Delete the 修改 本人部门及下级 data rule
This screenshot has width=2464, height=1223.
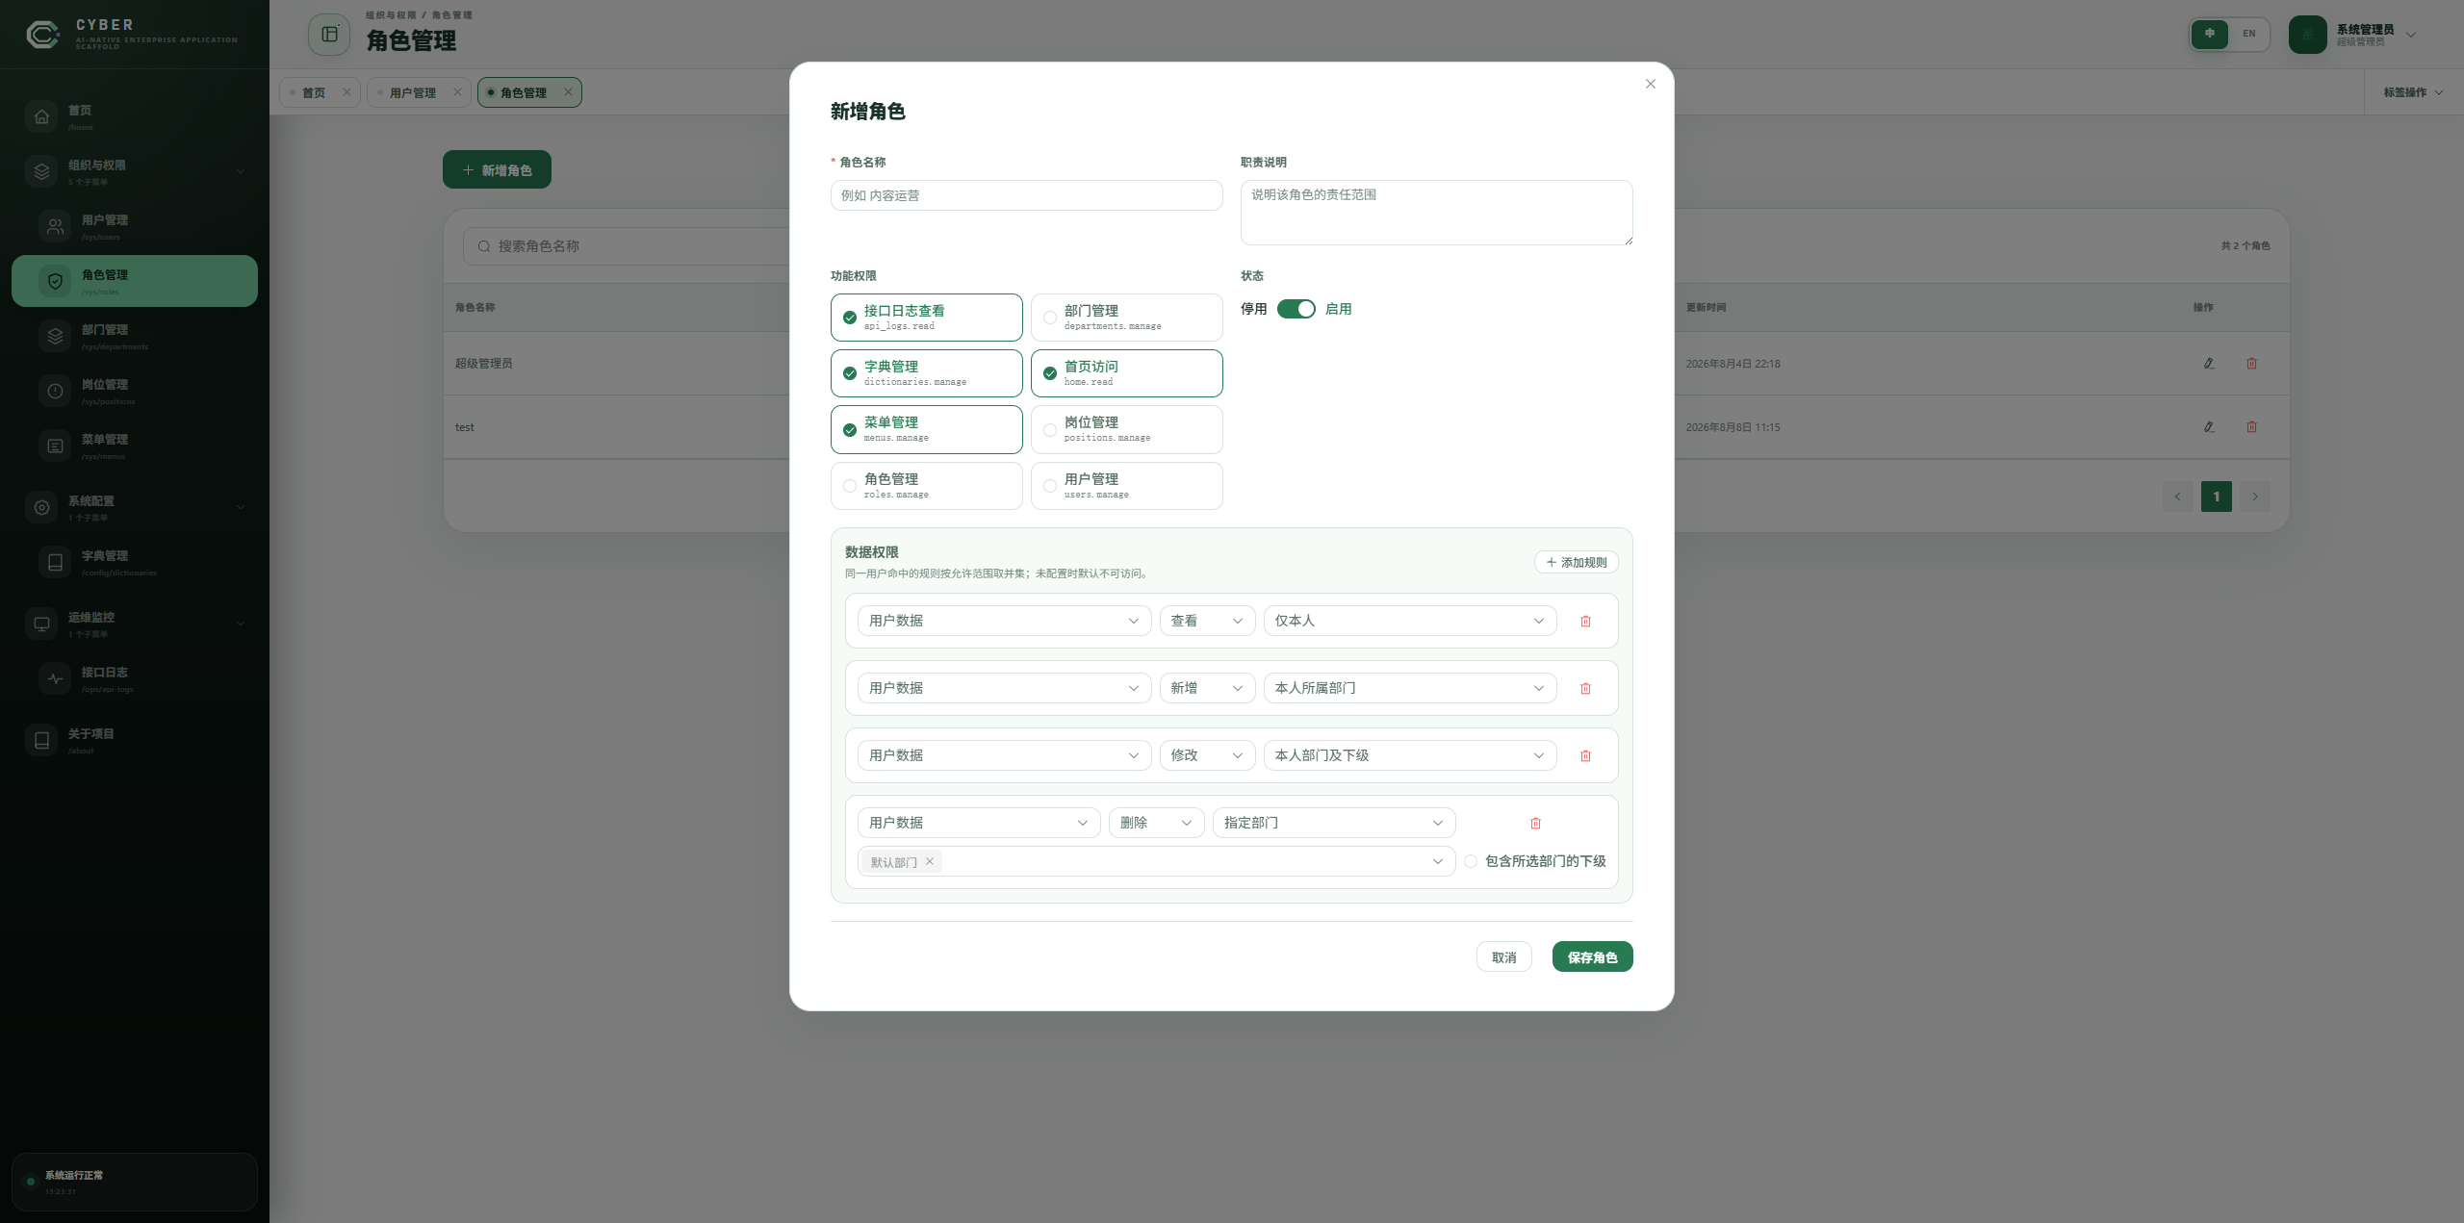(1585, 755)
